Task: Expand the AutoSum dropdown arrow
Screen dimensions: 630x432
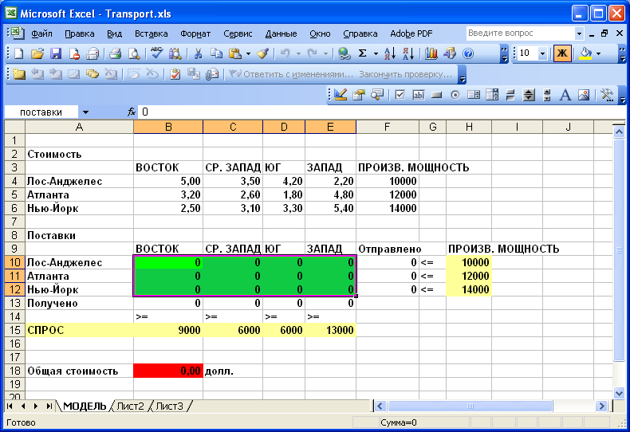Action: click(376, 53)
